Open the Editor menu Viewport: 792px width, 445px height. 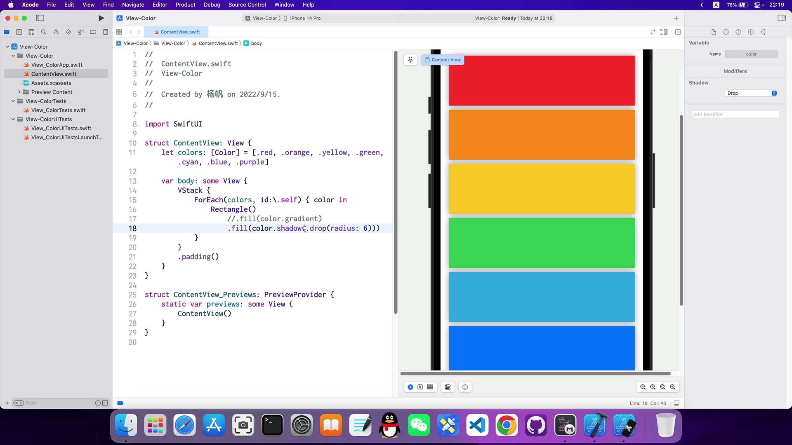160,5
